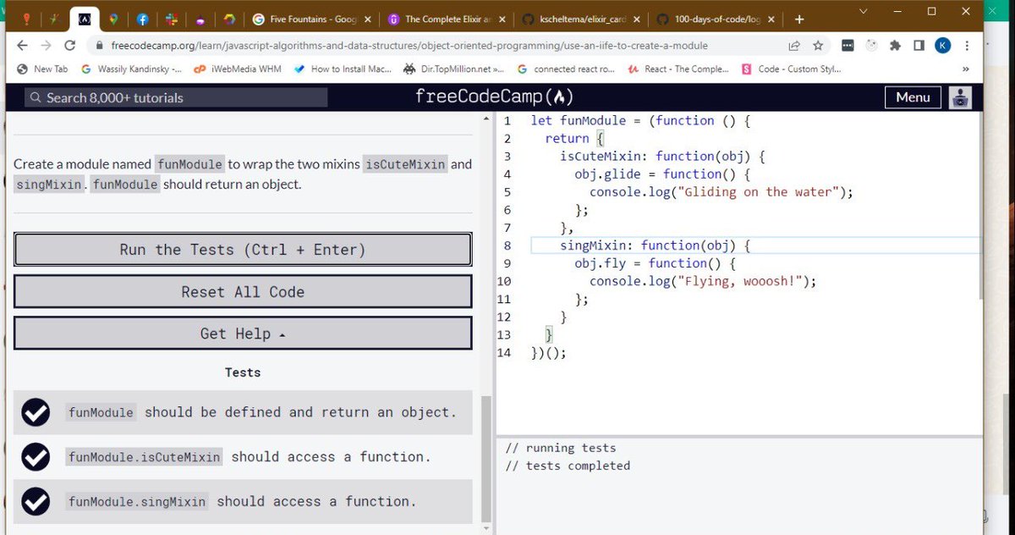Screen dimensions: 1015x535
Task: Click the Run the Tests button
Action: pos(243,250)
